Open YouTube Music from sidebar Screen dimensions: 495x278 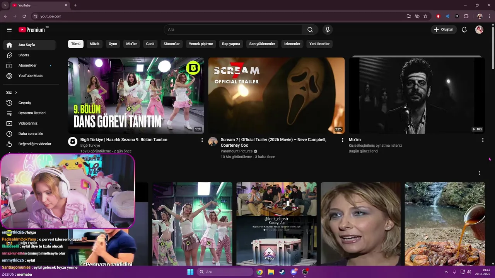29,76
